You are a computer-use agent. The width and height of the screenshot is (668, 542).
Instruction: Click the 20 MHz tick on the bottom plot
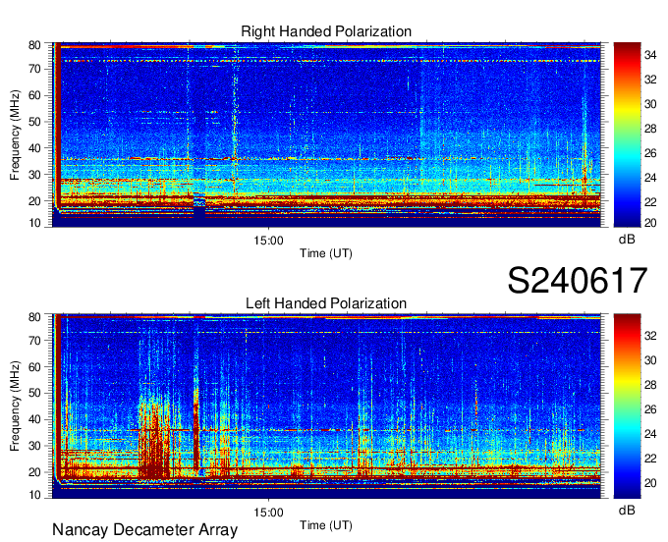pyautogui.click(x=35, y=472)
